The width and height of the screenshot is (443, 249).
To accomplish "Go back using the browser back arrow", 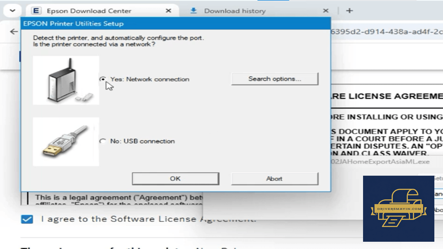I will [x=14, y=32].
